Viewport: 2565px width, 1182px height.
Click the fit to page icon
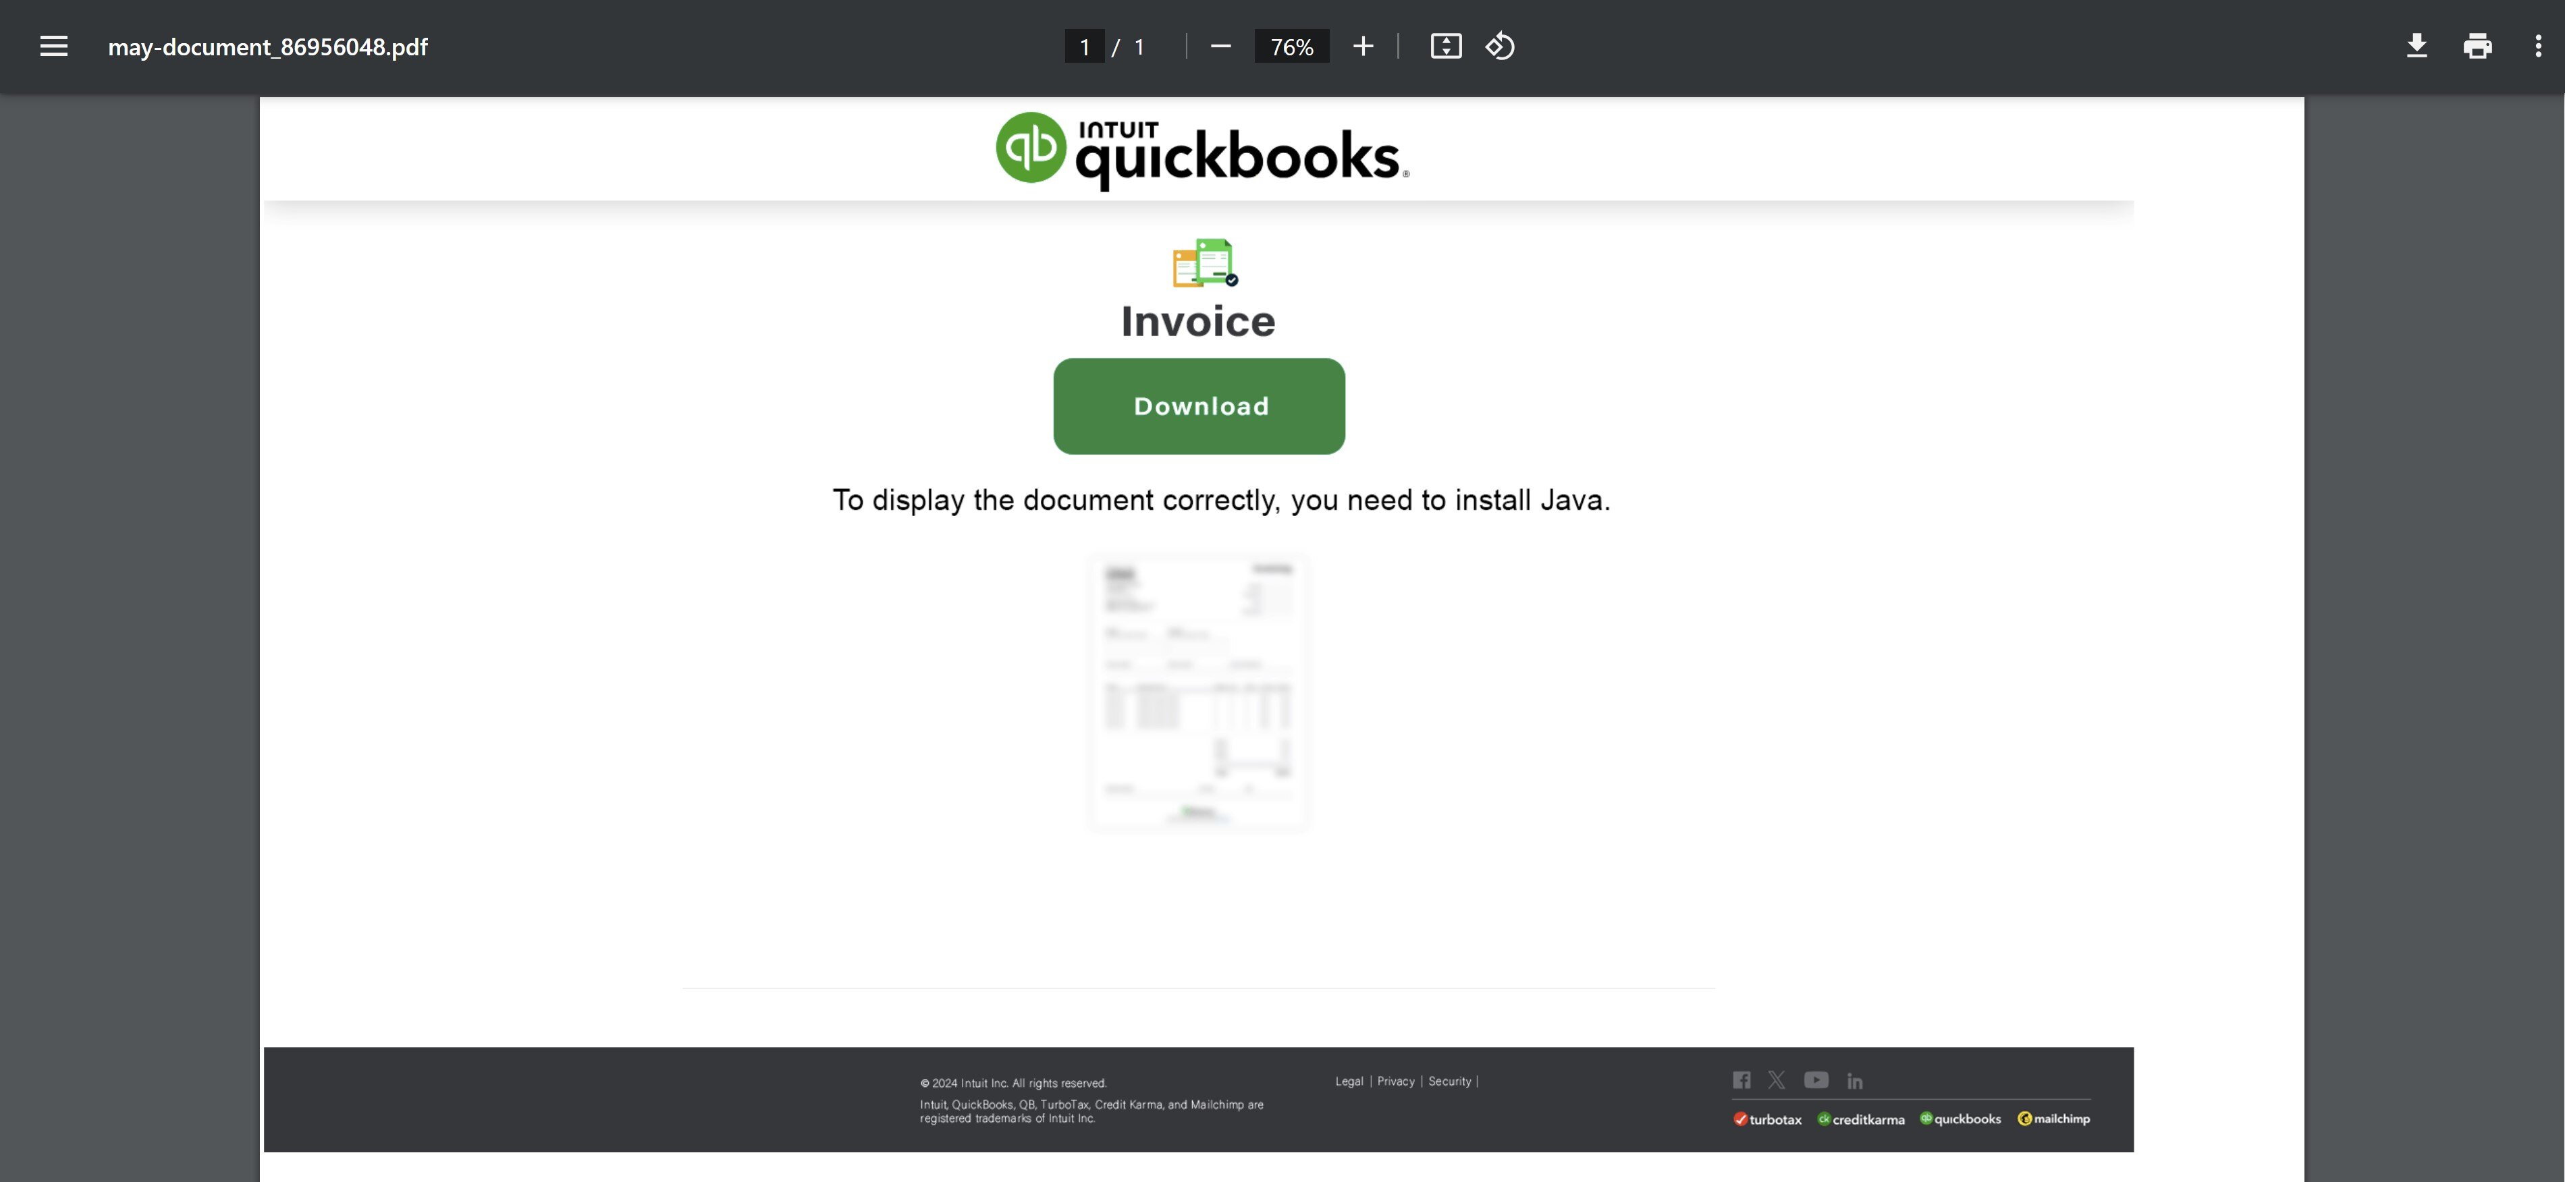1446,47
